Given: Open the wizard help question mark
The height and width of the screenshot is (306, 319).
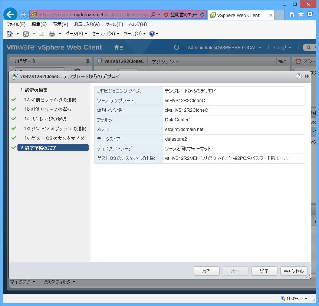Looking at the screenshot, I should pyautogui.click(x=299, y=76).
